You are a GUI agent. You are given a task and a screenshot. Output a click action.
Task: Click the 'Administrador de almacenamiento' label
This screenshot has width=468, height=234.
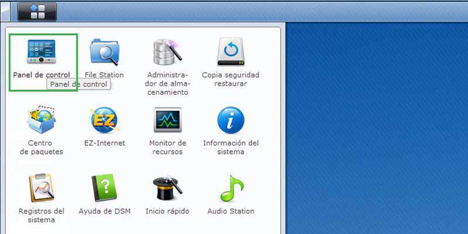click(167, 84)
